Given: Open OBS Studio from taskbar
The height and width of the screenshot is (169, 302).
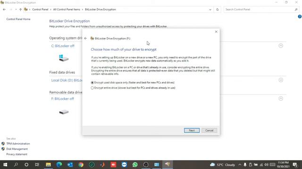Looking at the screenshot, I should (x=146, y=165).
